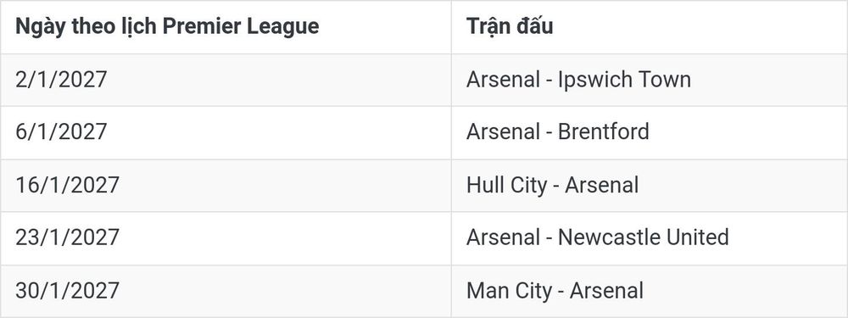The image size is (848, 318).
Task: Click 'Premier League' text in table header
Action: point(241,26)
